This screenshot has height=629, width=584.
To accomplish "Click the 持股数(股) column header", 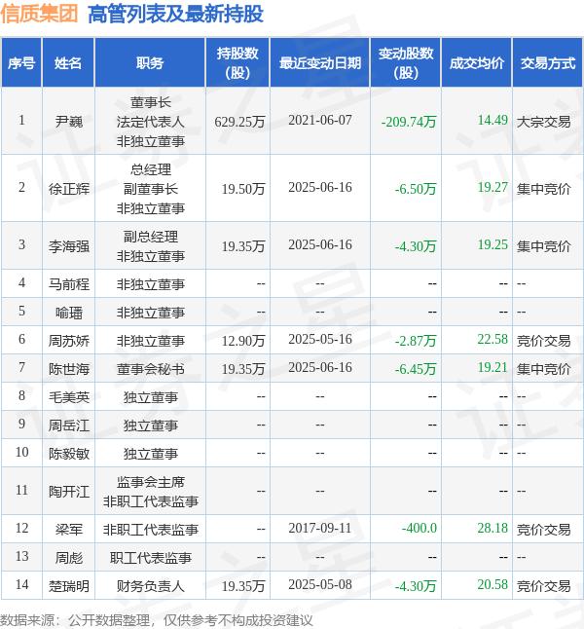I will click(237, 63).
